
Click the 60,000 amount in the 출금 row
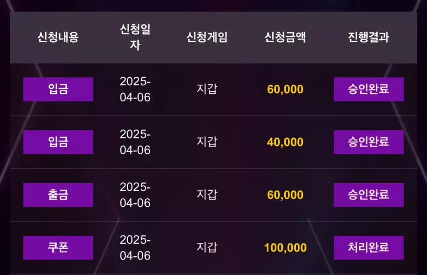pos(285,195)
